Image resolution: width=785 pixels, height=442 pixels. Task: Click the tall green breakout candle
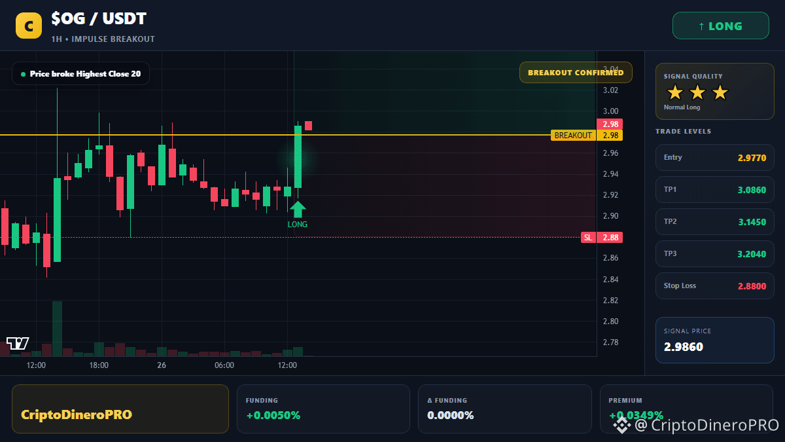(298, 157)
